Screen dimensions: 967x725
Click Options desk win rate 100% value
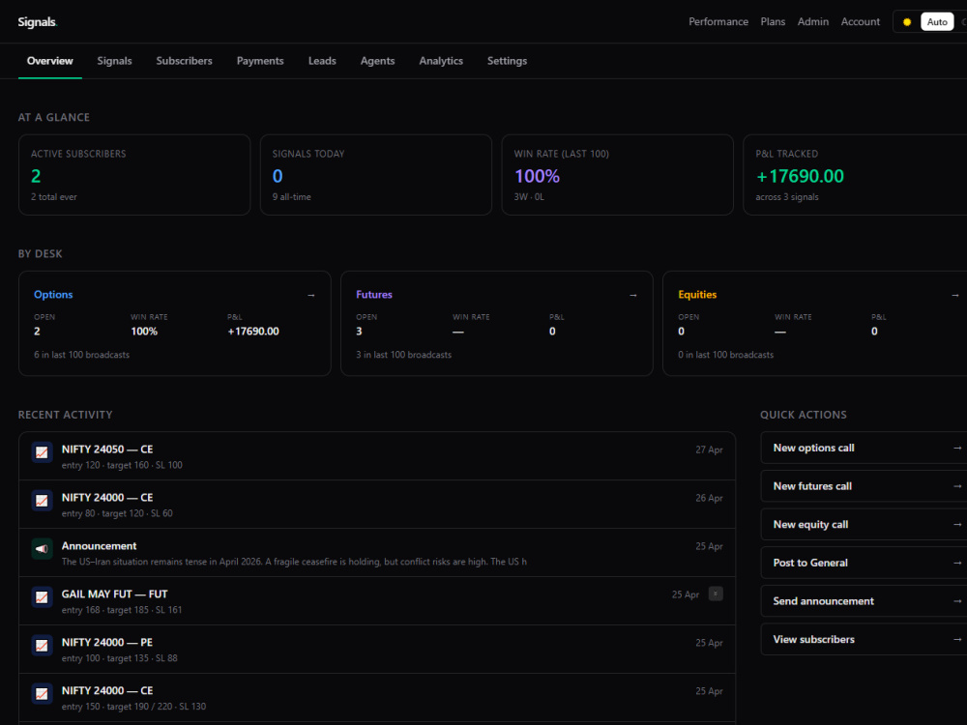144,331
